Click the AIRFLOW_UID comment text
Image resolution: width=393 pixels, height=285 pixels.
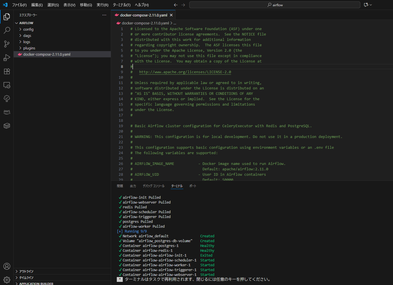(147, 175)
